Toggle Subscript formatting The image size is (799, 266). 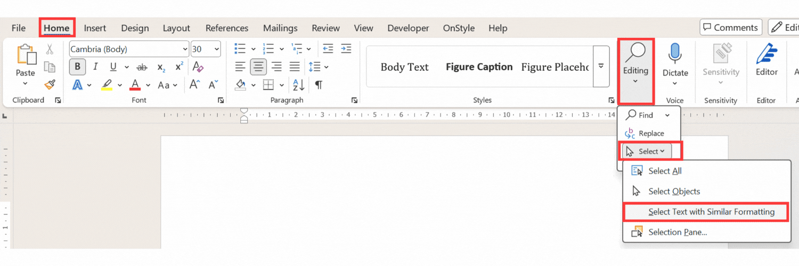tap(161, 67)
